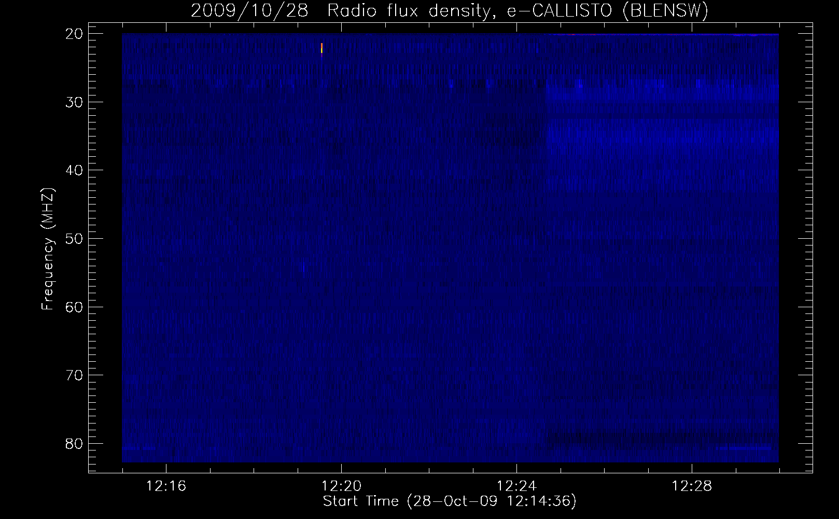Click the 12:24 time tick label
Viewport: 839px width, 519px height.
pos(516,486)
